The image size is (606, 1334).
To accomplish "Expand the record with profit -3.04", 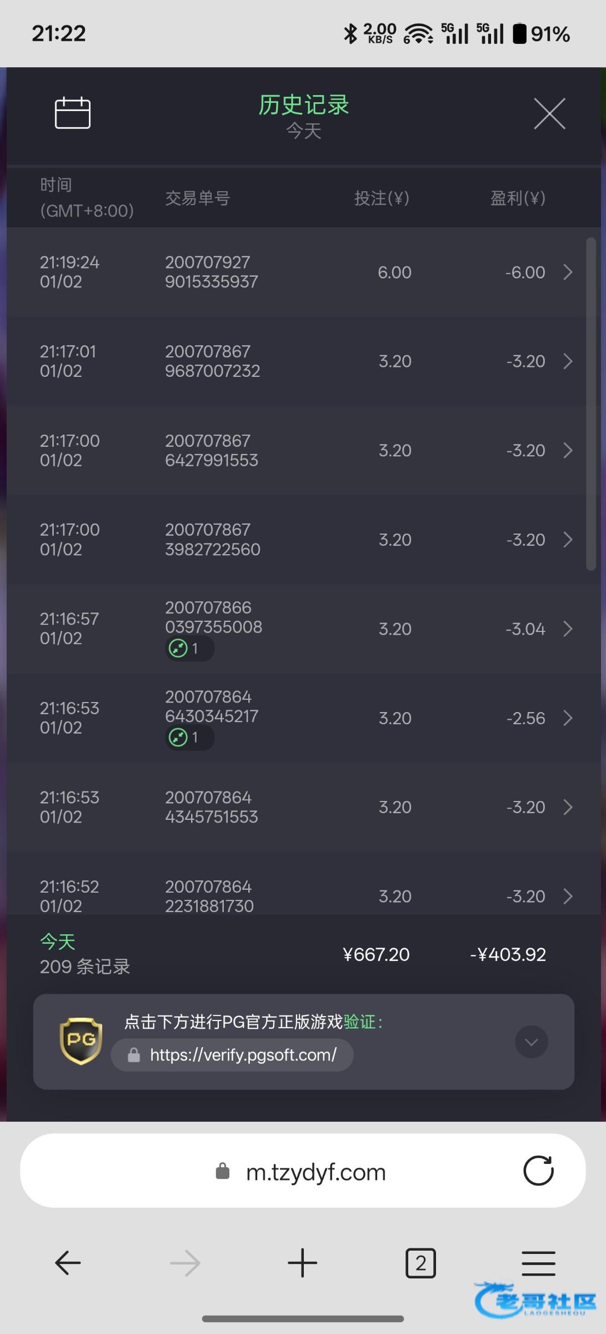I will pos(568,629).
